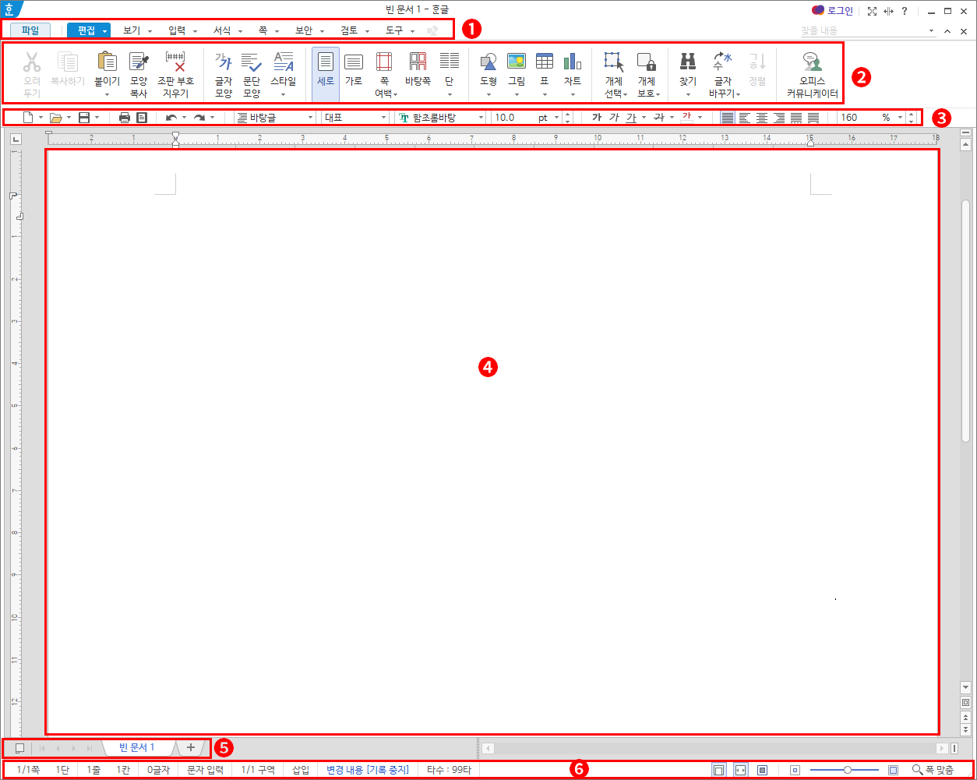
Task: Click the 단 columns icon
Action: click(449, 62)
